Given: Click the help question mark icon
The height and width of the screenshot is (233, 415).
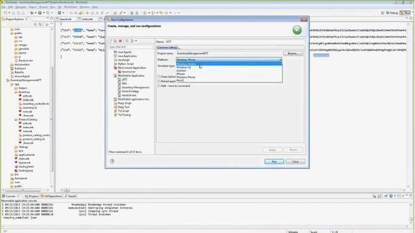Looking at the screenshot, I should coord(112,161).
